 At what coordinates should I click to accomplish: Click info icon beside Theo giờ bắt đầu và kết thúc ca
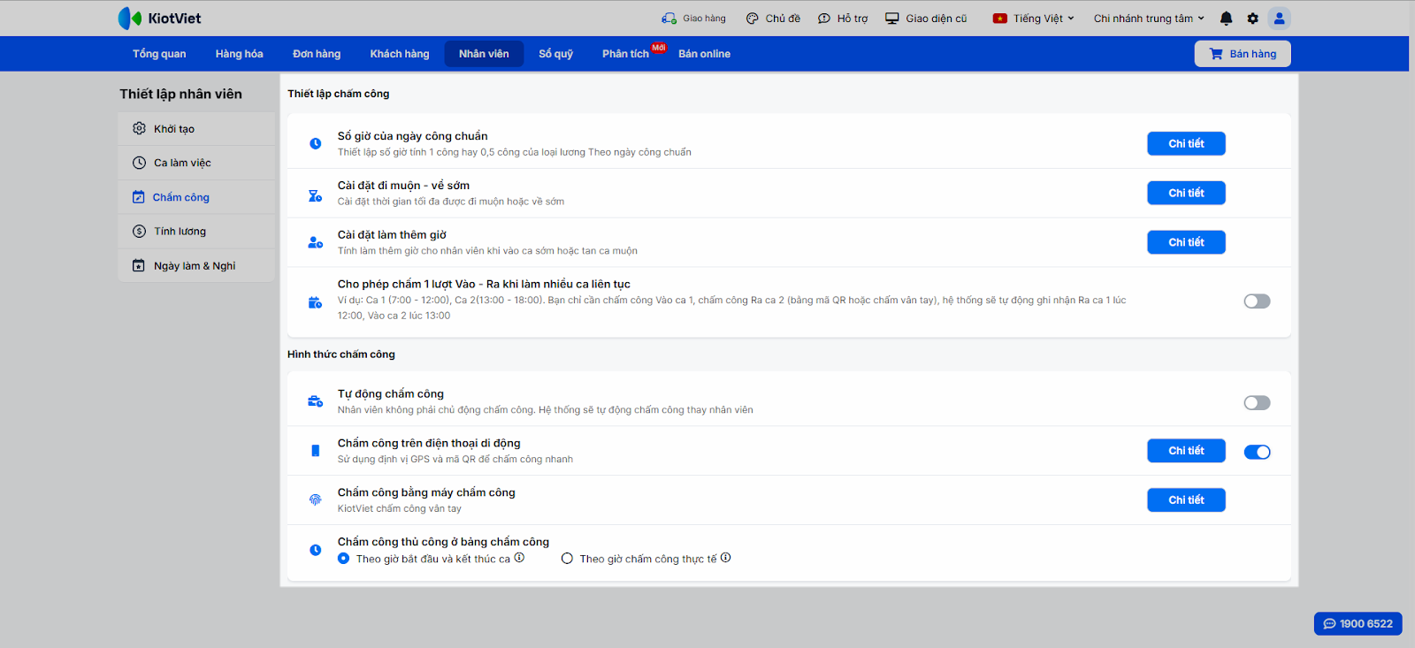(519, 558)
